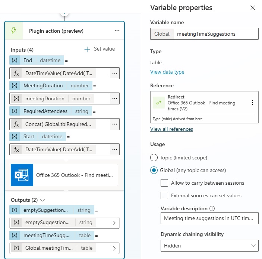
Task: Expand Global.meetingTim table output variable arrow
Action: coord(114,248)
